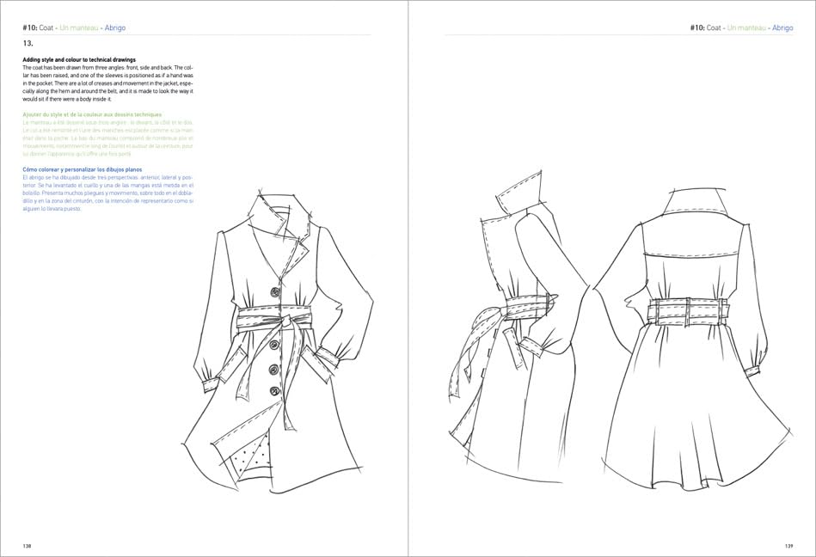
Task: Select the English heading about adding style
Action: pos(79,59)
